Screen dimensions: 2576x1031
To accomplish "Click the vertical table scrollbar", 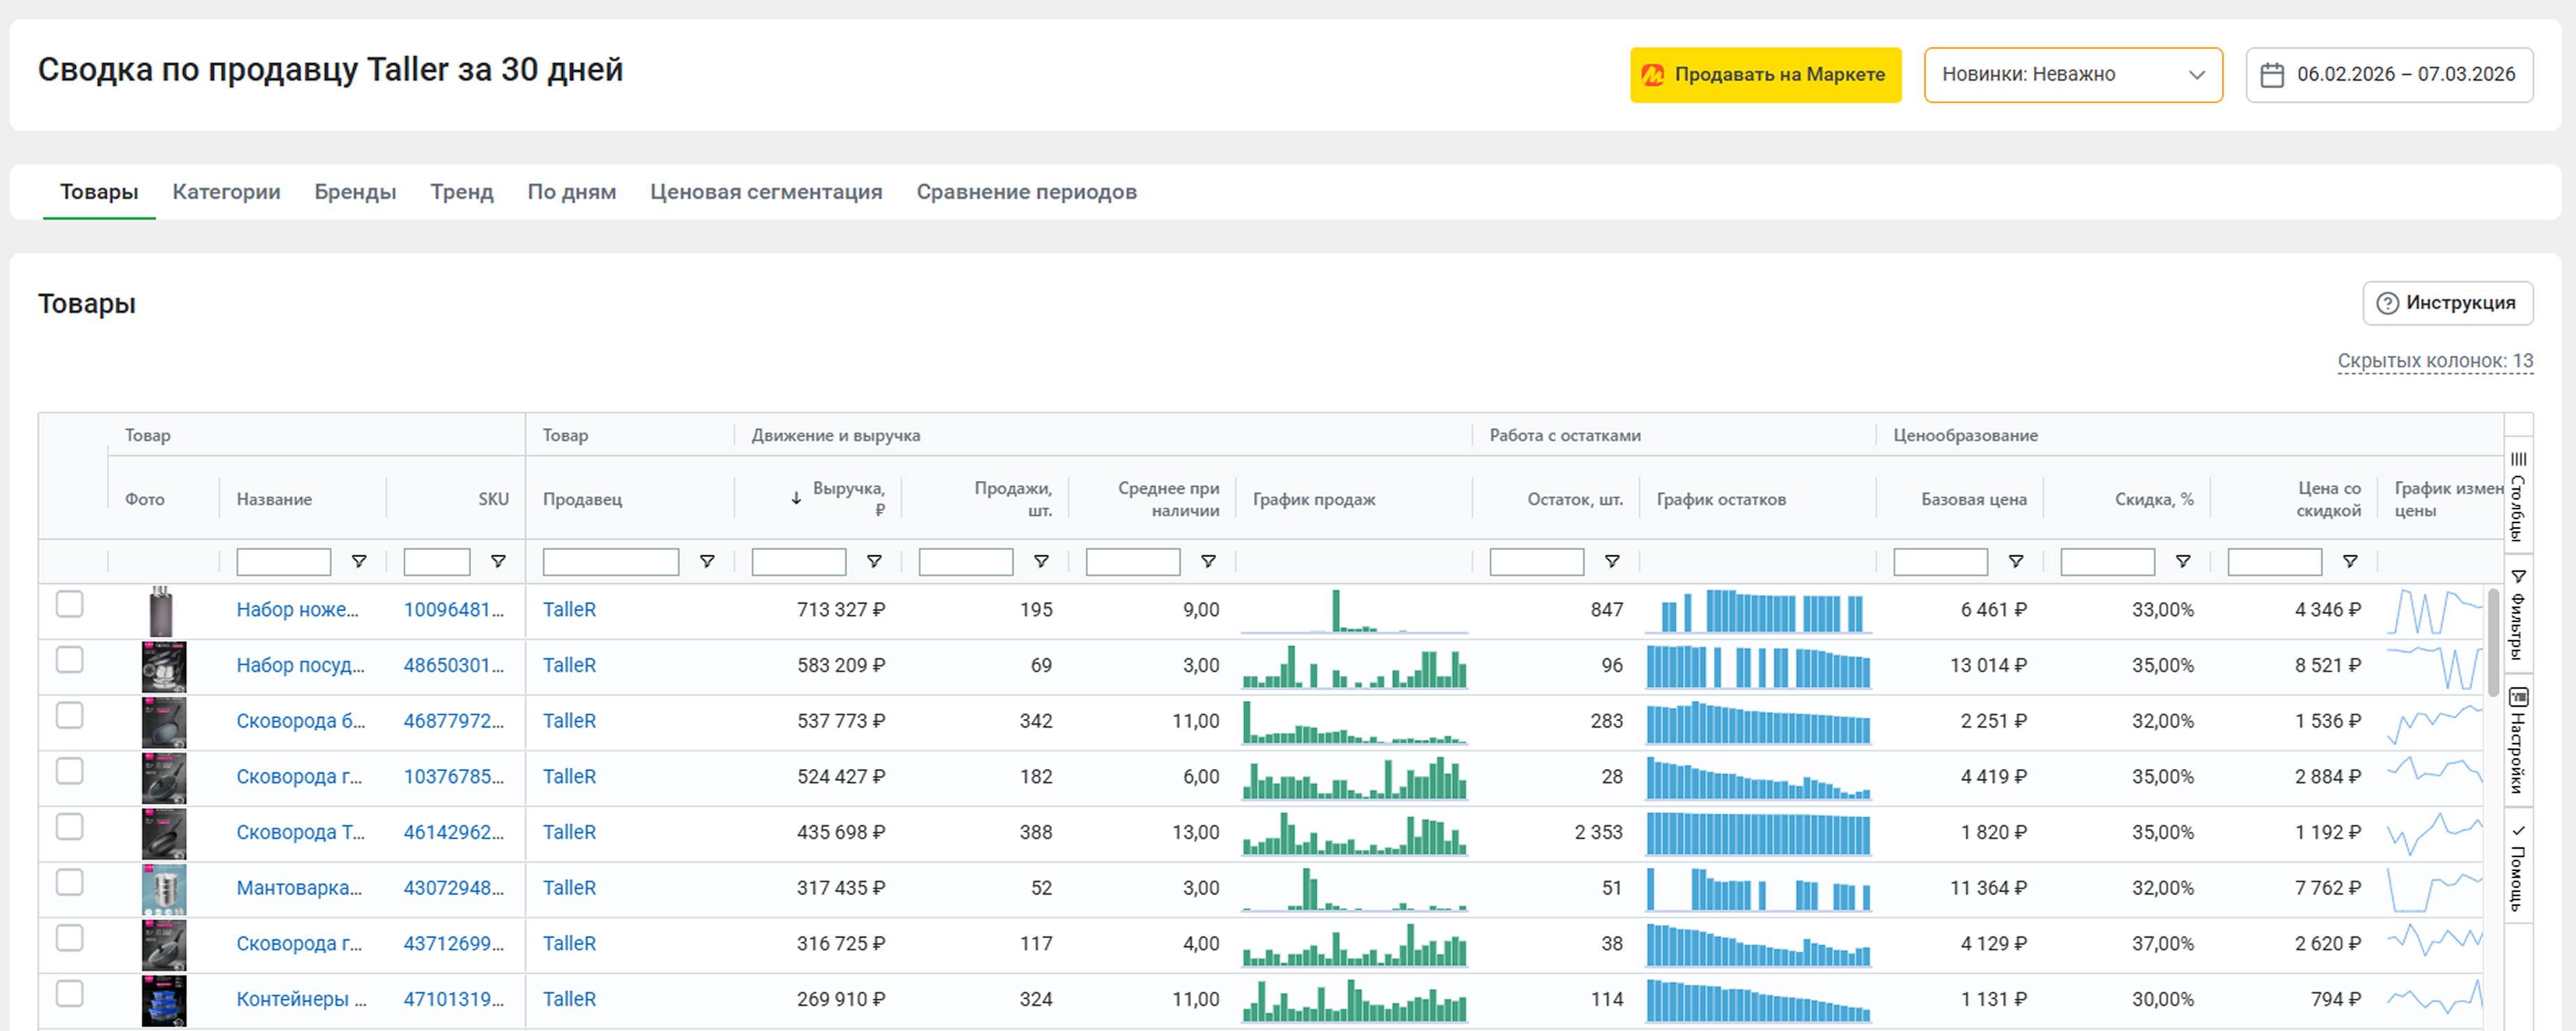I will (2493, 644).
